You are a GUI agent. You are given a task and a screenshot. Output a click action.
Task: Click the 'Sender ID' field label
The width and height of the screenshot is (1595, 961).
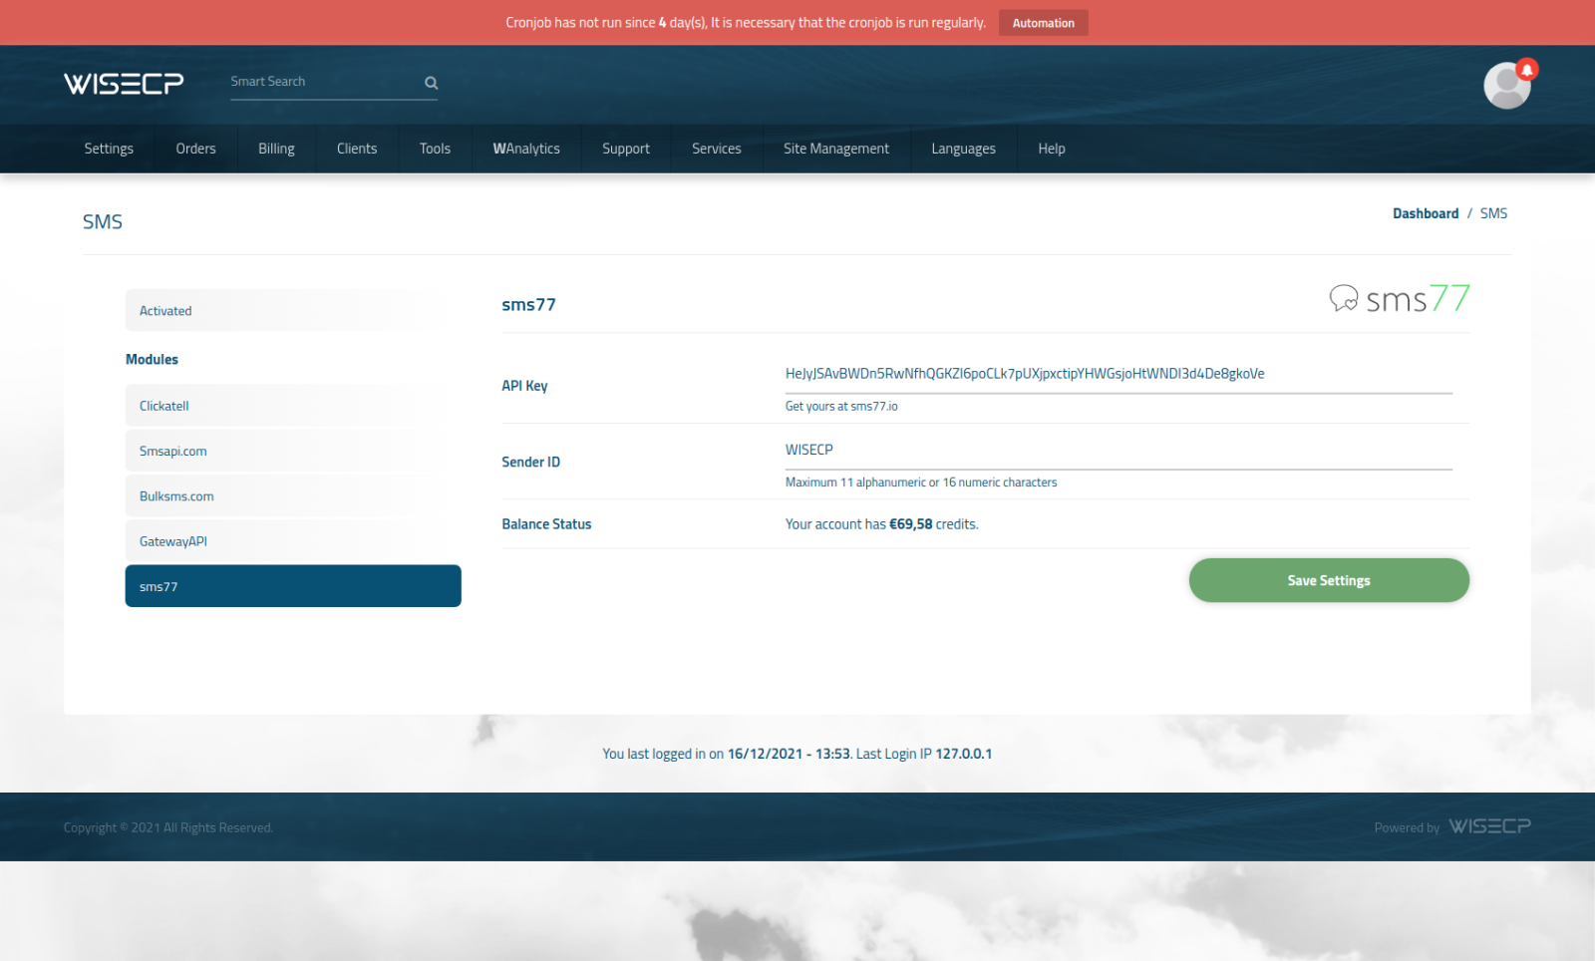(530, 463)
